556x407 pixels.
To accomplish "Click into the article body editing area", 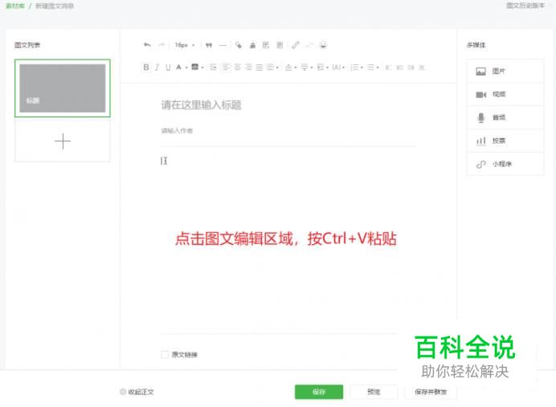I will tap(289, 241).
